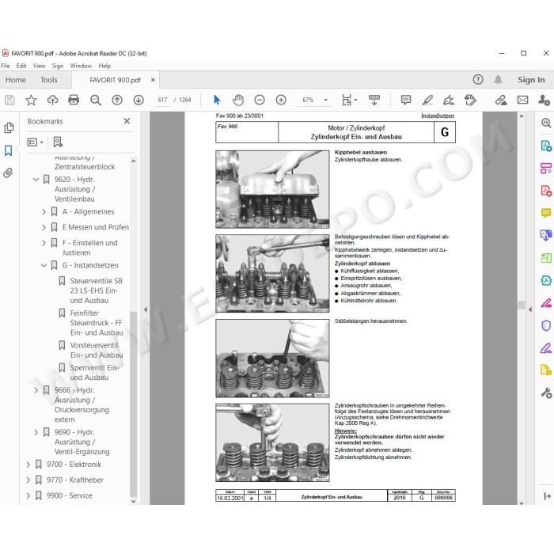The height and width of the screenshot is (554, 554).
Task: Expand the 9700 - Elektronik bookmark
Action: click(x=28, y=465)
